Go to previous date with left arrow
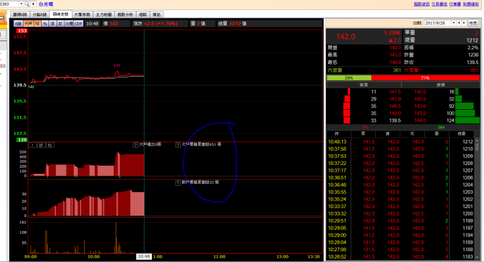The height and width of the screenshot is (262, 484). [x=459, y=23]
